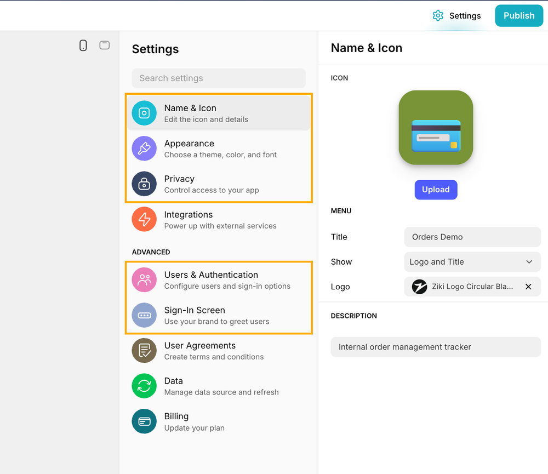The height and width of the screenshot is (474, 548).
Task: Select the User Agreements document icon
Action: pyautogui.click(x=144, y=350)
